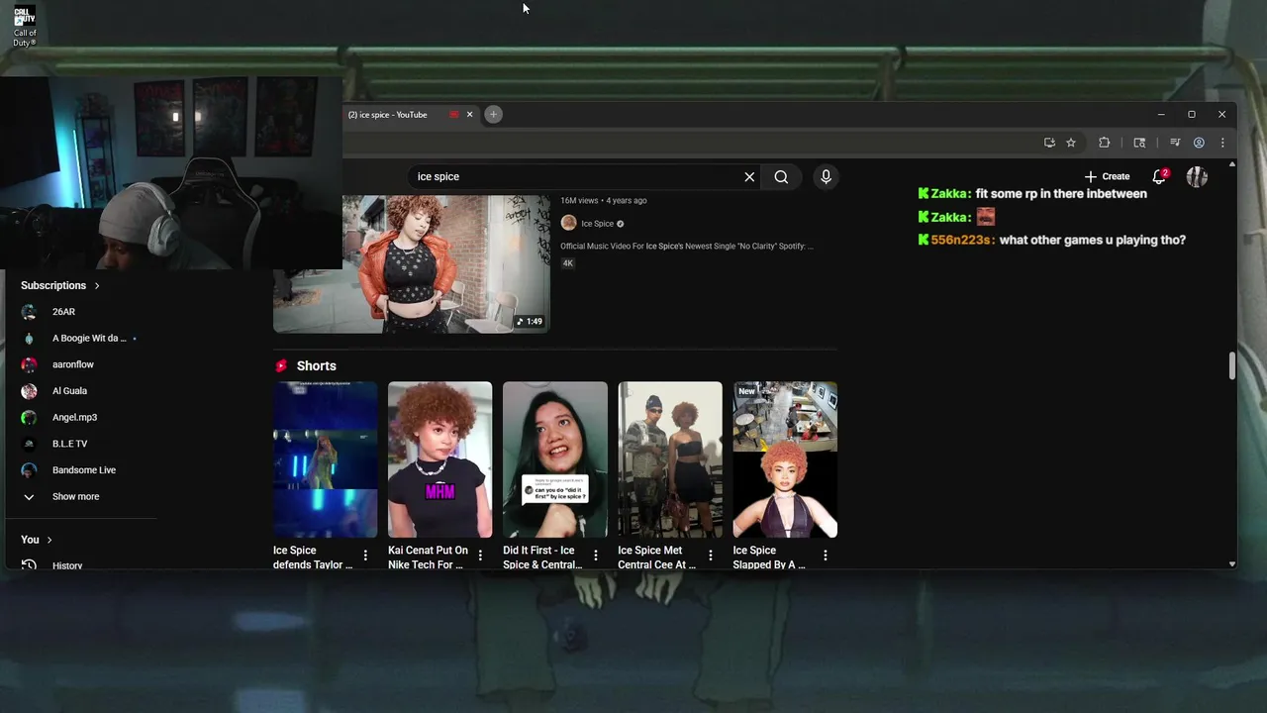This screenshot has width=1267, height=713.
Task: Open Chrome media controls icon
Action: pos(1175,143)
